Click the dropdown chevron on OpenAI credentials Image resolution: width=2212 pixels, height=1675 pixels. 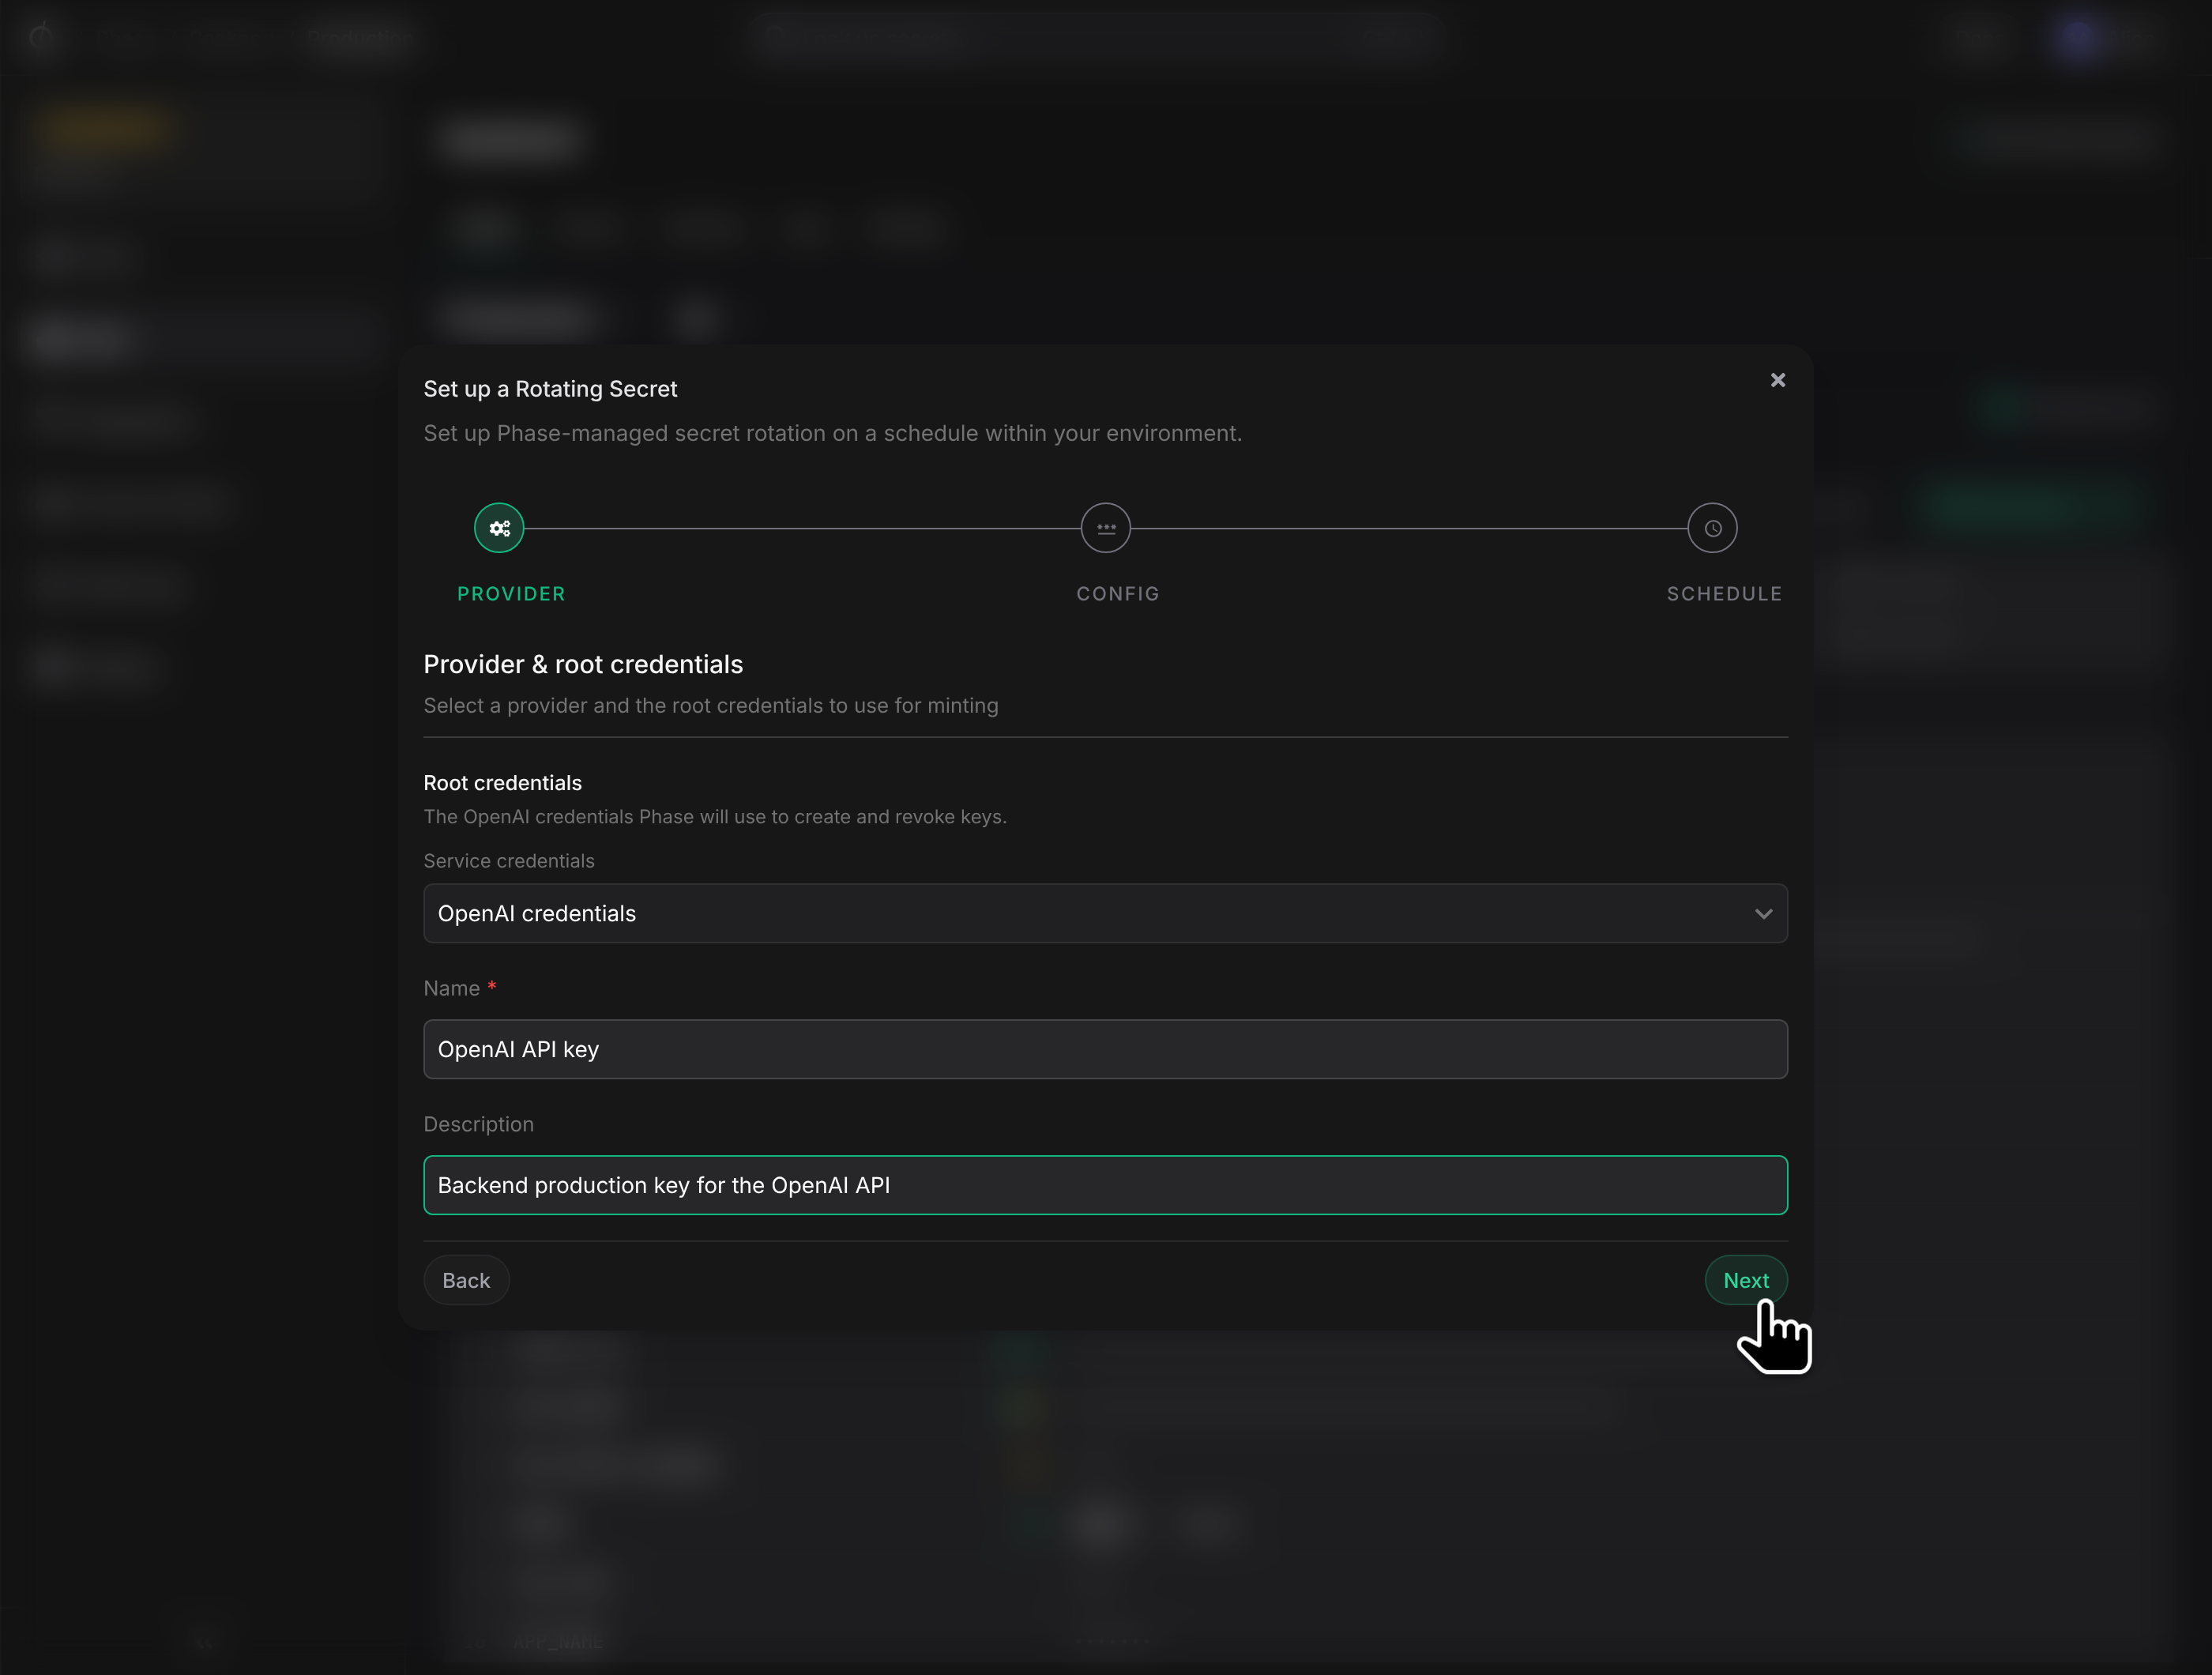(1763, 914)
